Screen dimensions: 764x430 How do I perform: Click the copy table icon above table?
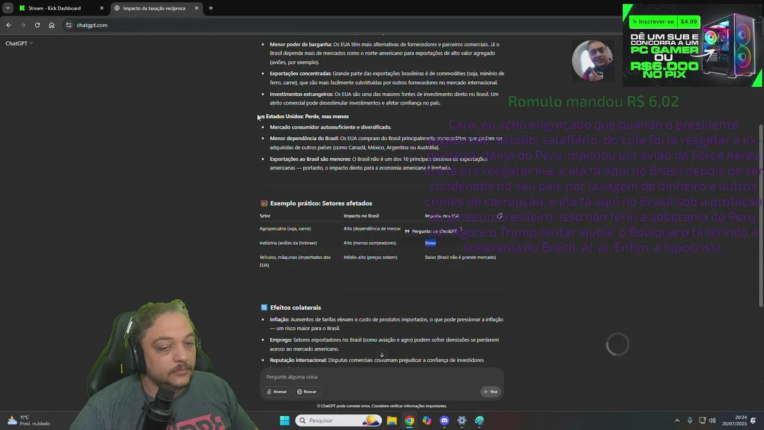[500, 216]
